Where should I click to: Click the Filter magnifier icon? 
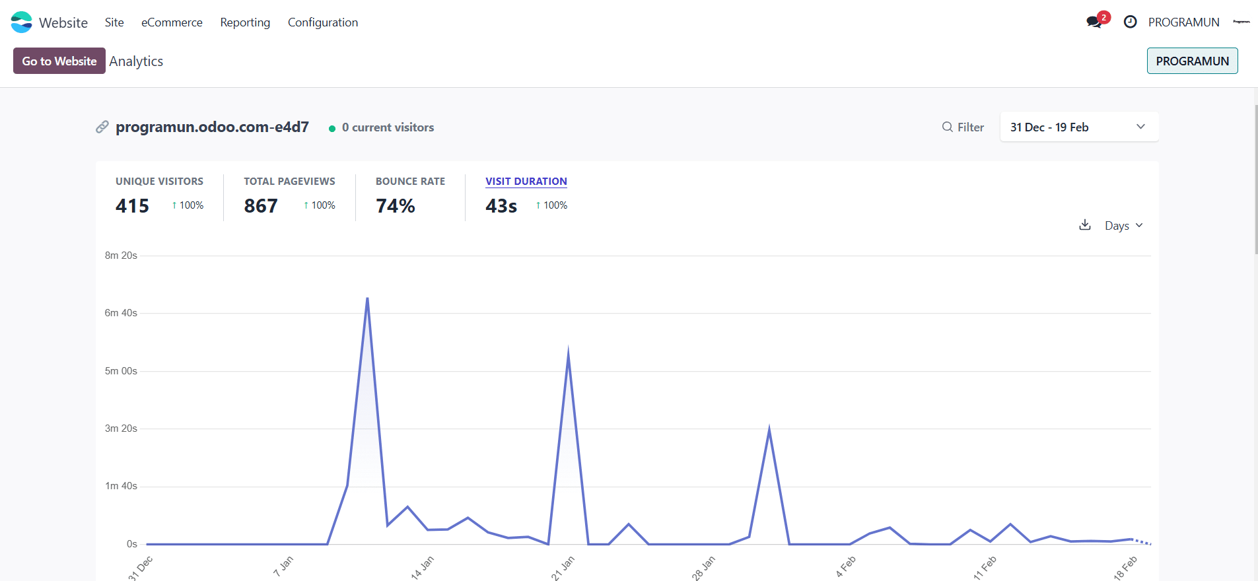click(947, 127)
